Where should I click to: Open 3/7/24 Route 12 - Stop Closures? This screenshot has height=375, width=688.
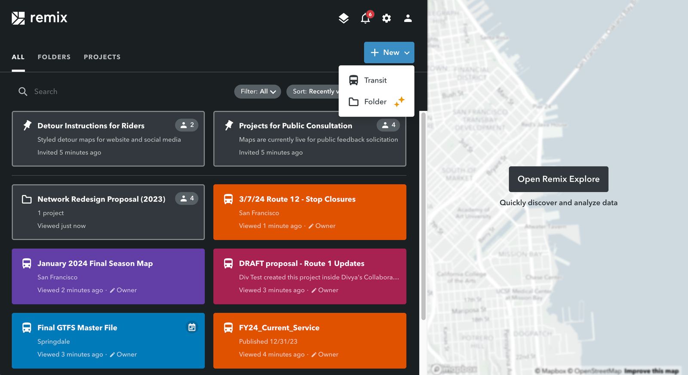click(310, 212)
